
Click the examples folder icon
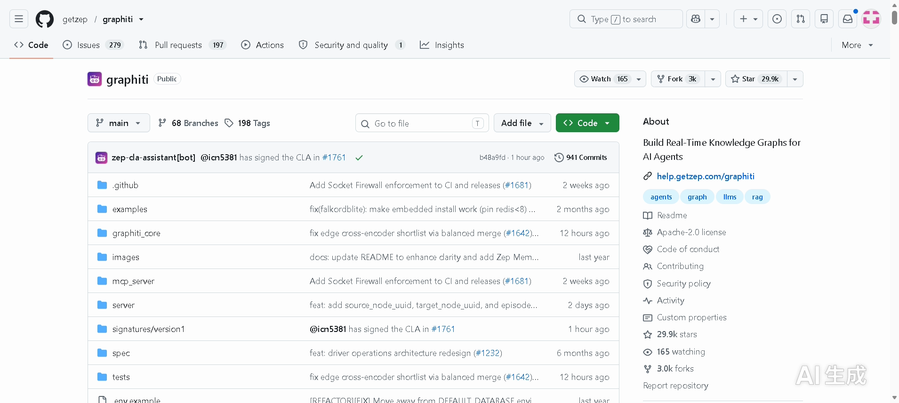102,209
